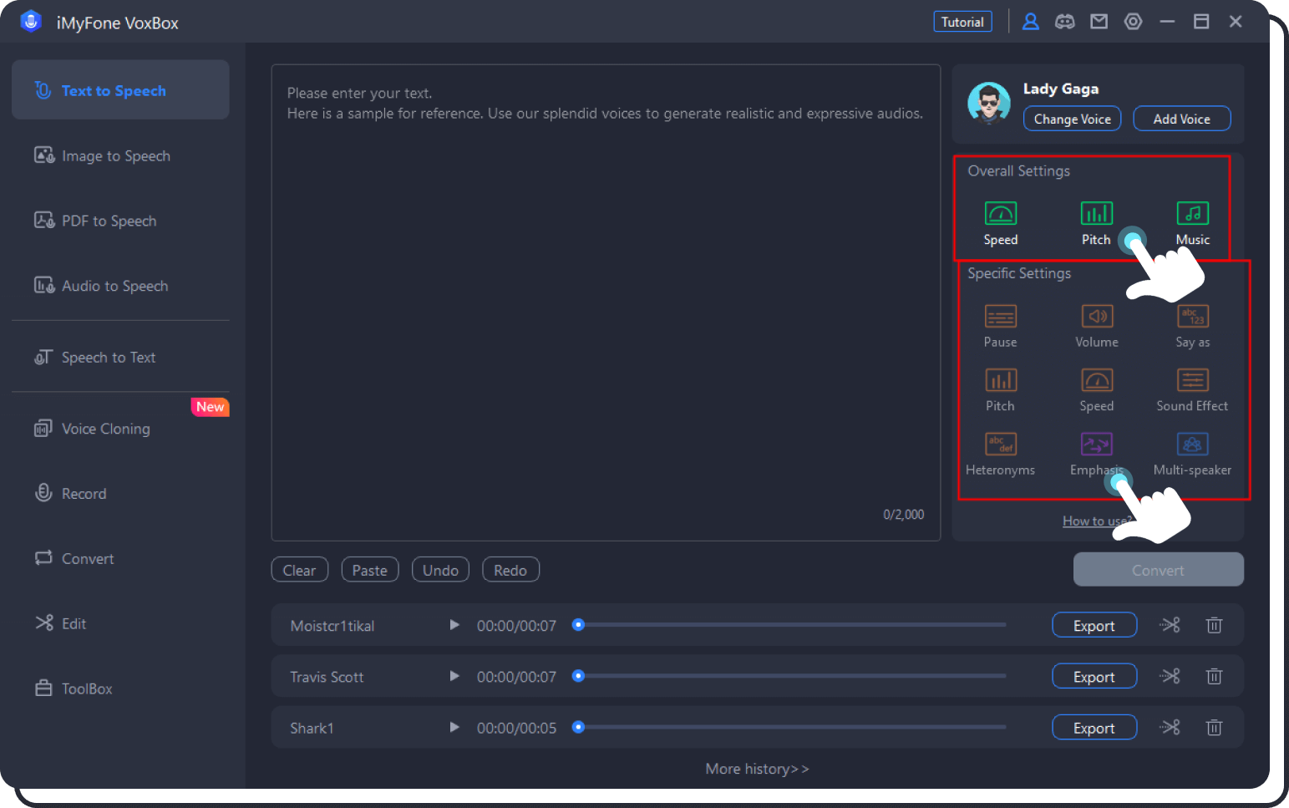Delete the Moistcr1tikal audio entry

1215,625
